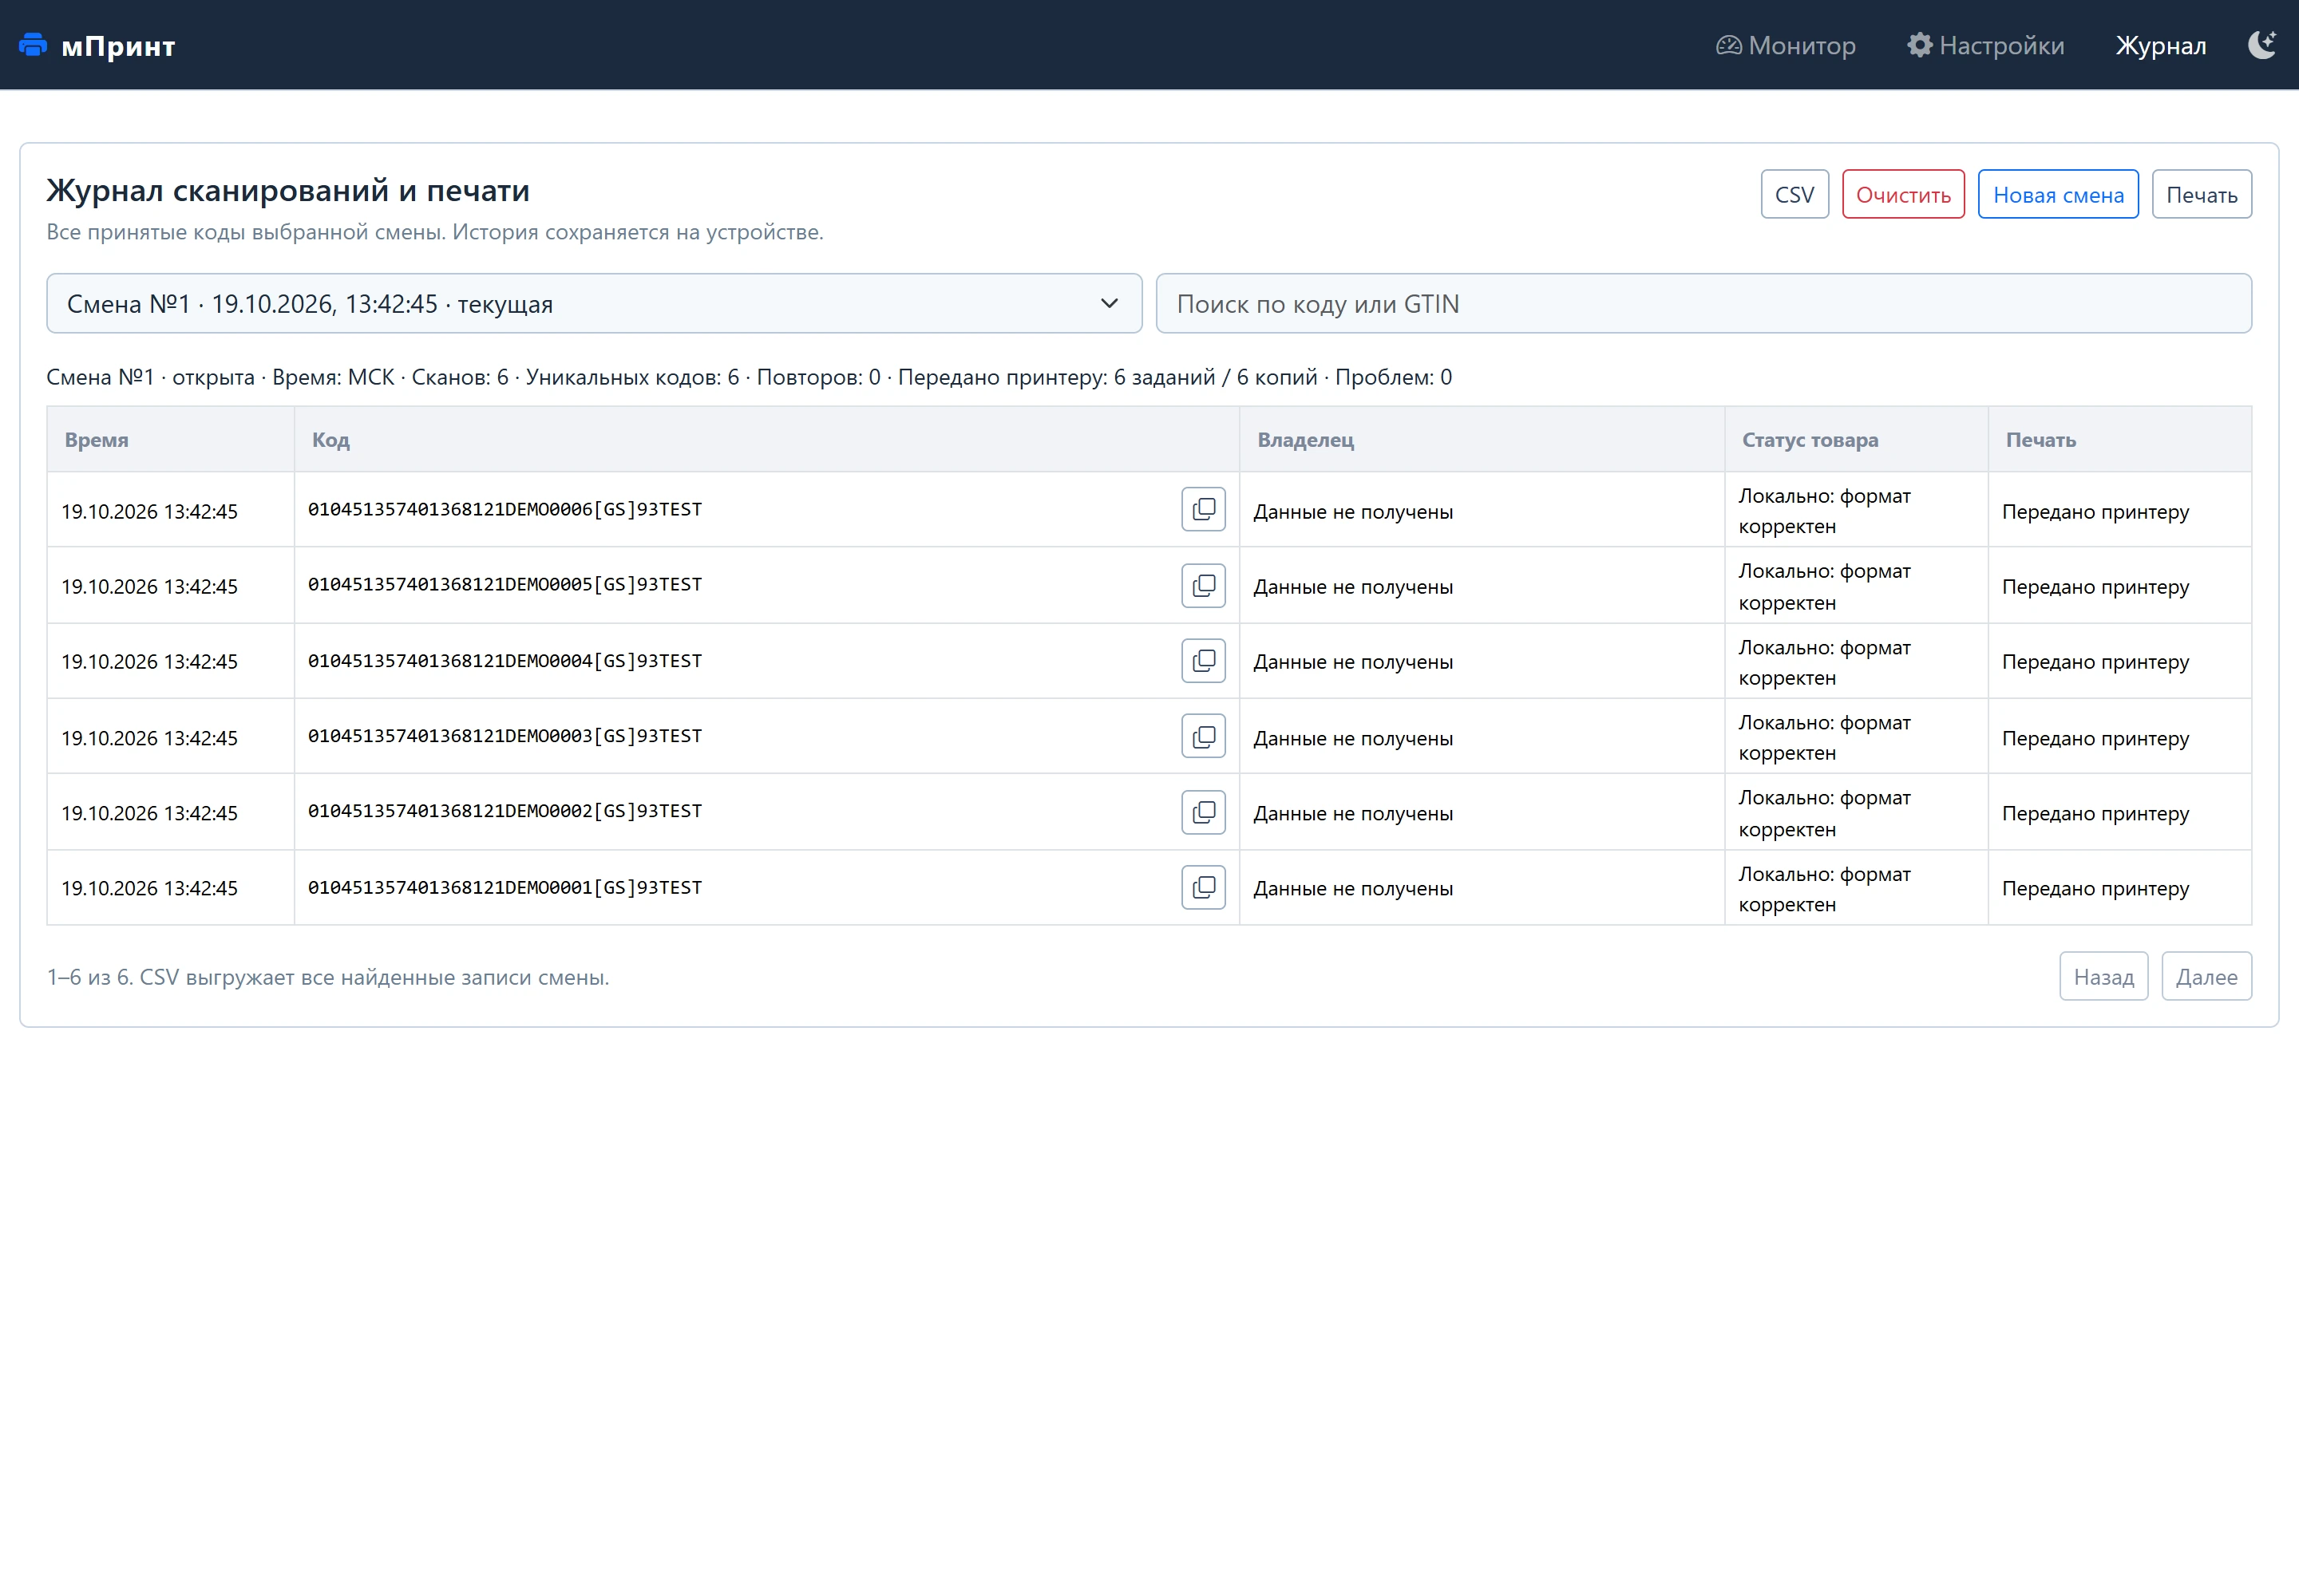Image resolution: width=2299 pixels, height=1596 pixels.
Task: Open the Настройки page
Action: 1986,45
